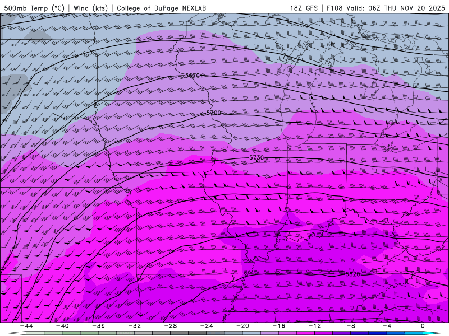This screenshot has height=336, width=449.
Task: Click the -24 color scale tick label
Action: (x=207, y=326)
